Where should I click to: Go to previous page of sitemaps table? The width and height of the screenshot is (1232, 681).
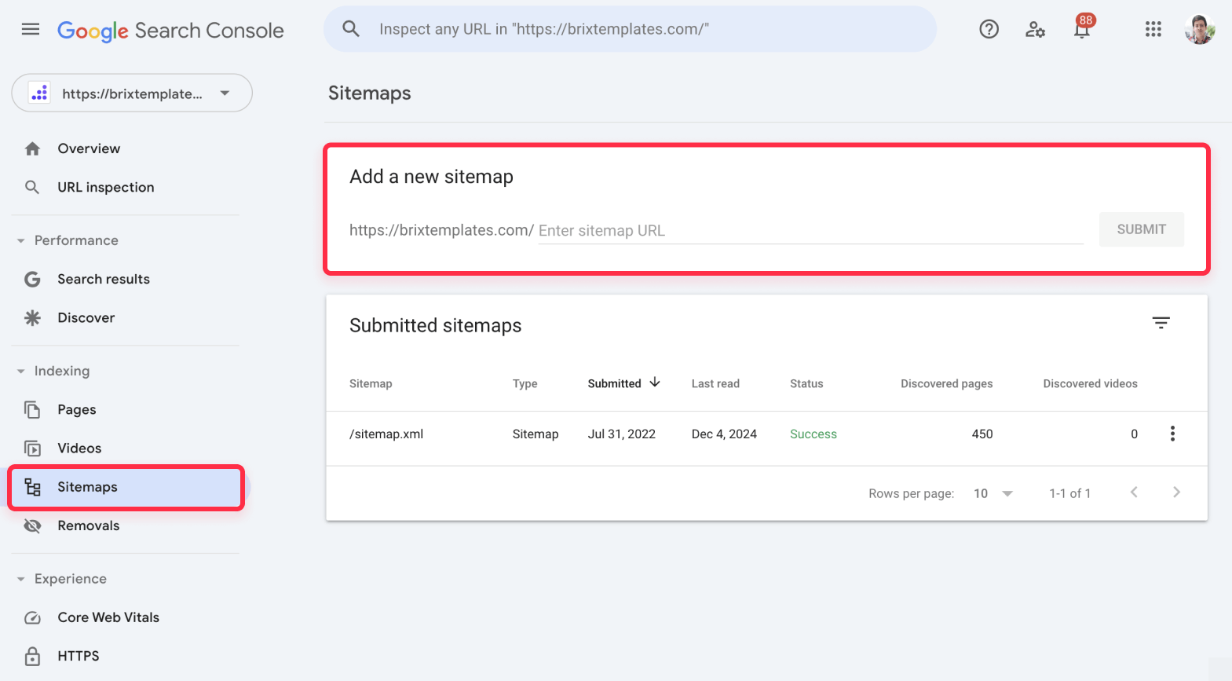click(1134, 492)
